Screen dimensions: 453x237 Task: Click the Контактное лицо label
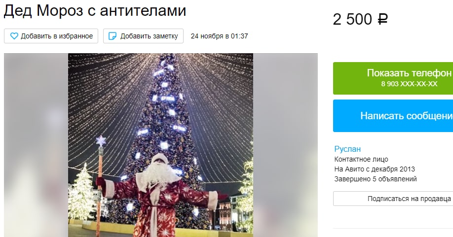pyautogui.click(x=361, y=159)
